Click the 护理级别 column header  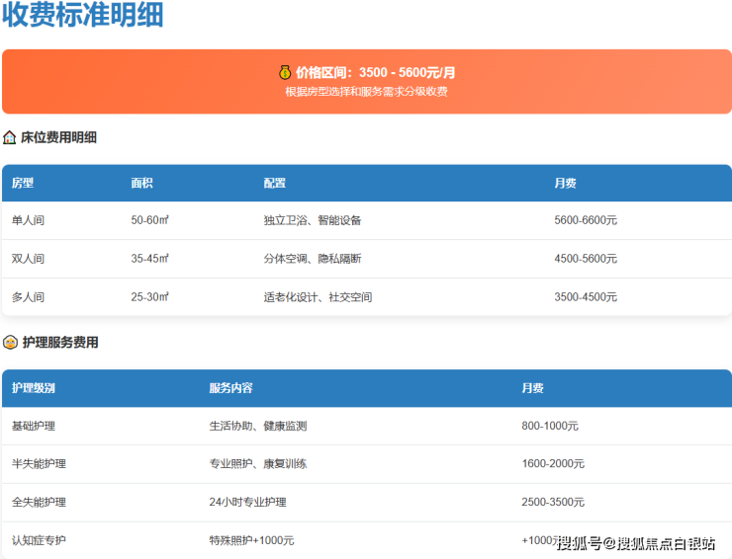[34, 388]
